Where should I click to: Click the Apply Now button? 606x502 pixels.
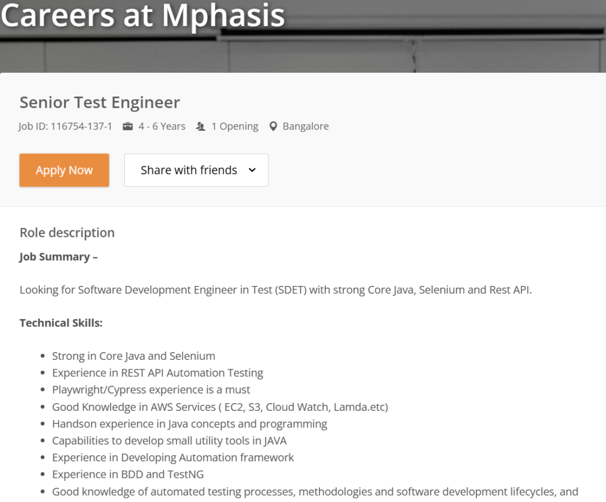(64, 170)
